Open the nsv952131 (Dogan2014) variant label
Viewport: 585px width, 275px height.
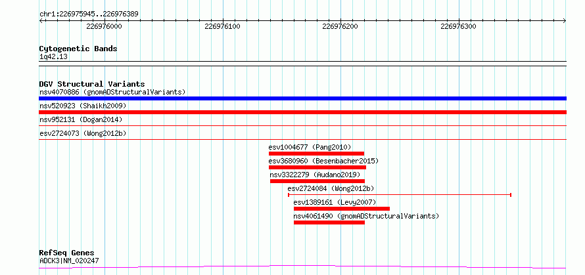tap(81, 119)
